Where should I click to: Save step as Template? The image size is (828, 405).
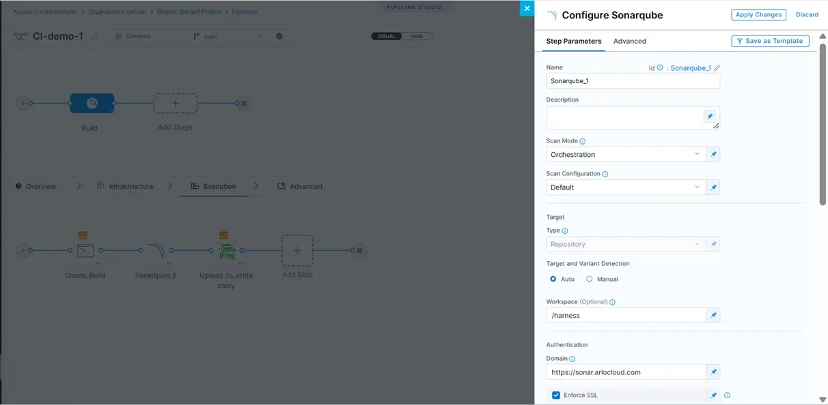770,41
